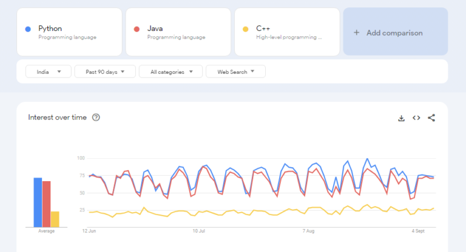Click the plus icon in Add comparison
The width and height of the screenshot is (466, 252).
coord(356,33)
